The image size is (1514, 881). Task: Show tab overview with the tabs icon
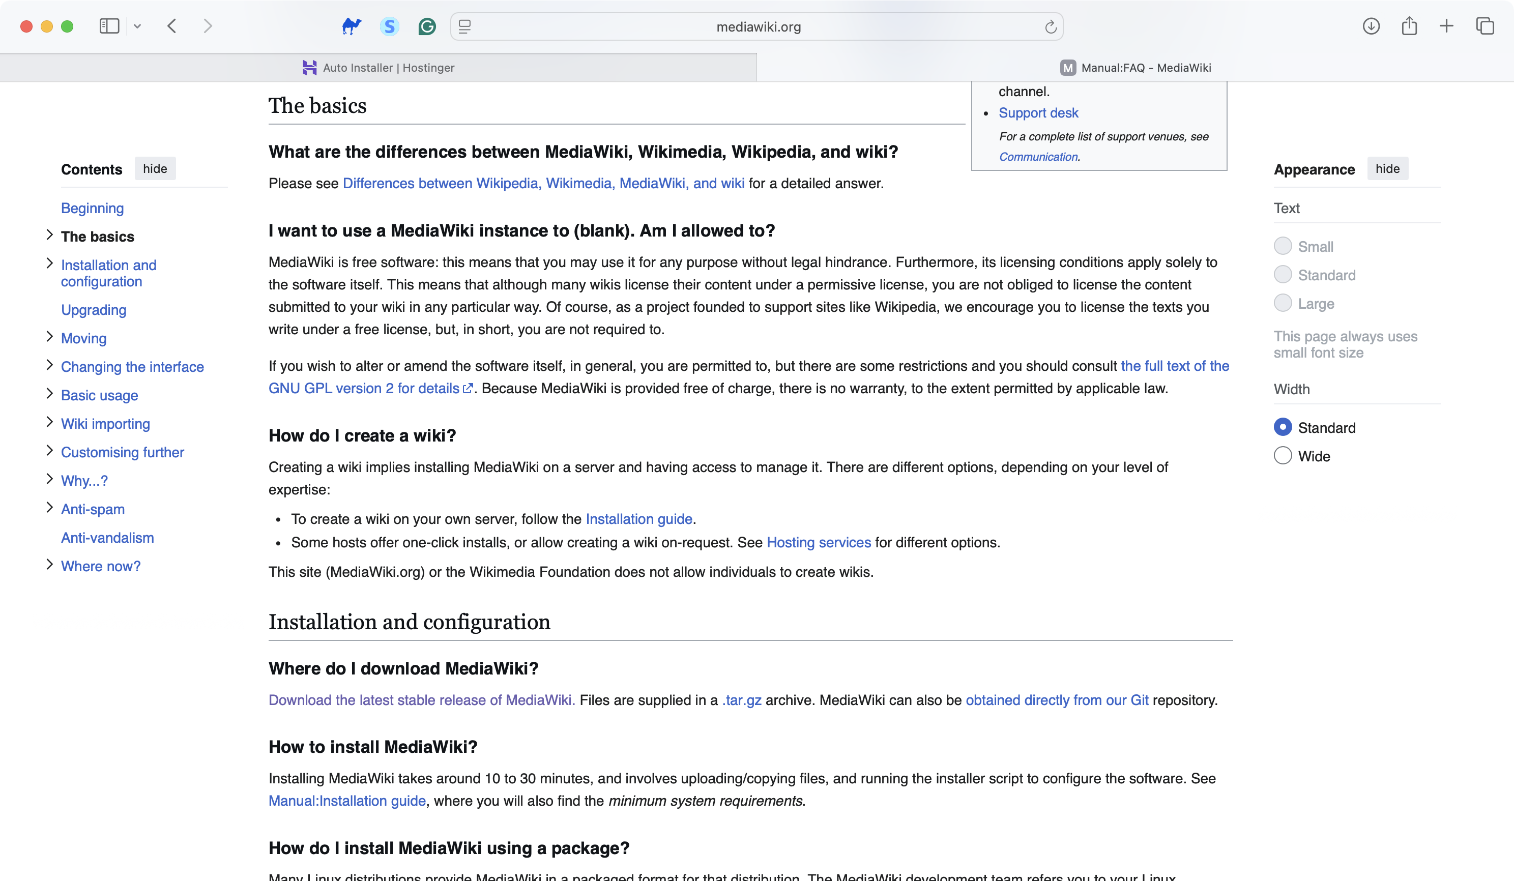[1484, 26]
